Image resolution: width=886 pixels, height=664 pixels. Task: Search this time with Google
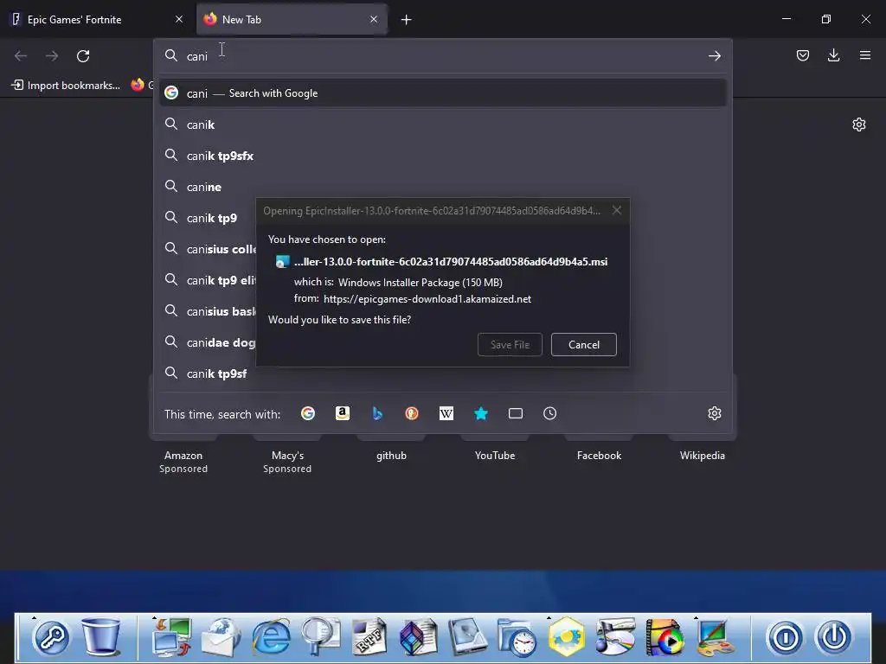[308, 413]
